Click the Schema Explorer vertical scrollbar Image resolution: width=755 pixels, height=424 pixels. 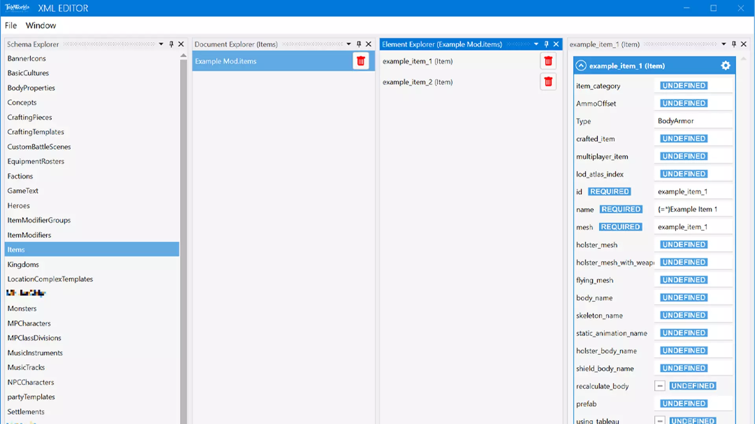point(183,236)
